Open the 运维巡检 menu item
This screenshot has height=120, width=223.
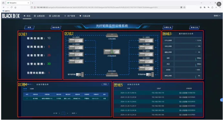39,16
